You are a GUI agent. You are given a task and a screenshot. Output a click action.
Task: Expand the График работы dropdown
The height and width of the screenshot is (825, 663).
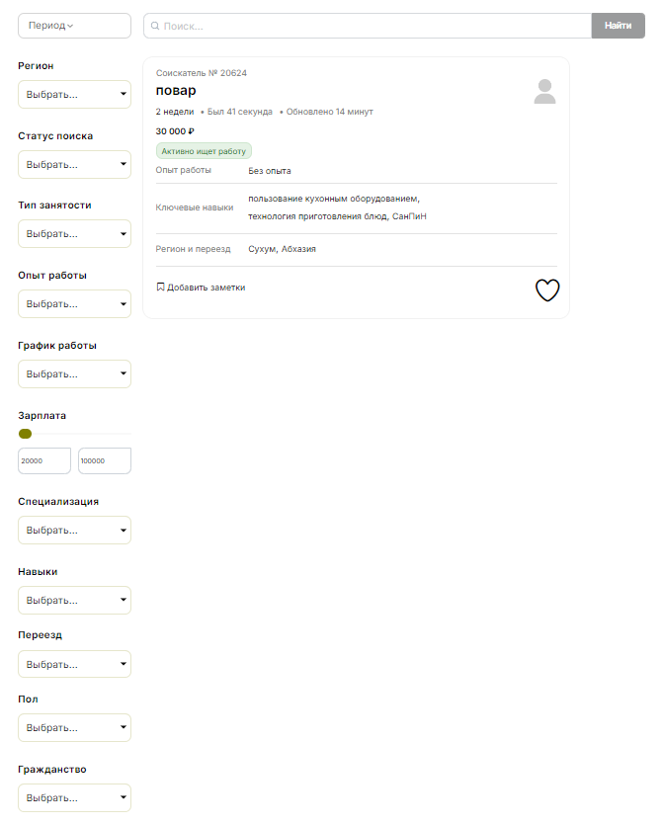tap(74, 374)
